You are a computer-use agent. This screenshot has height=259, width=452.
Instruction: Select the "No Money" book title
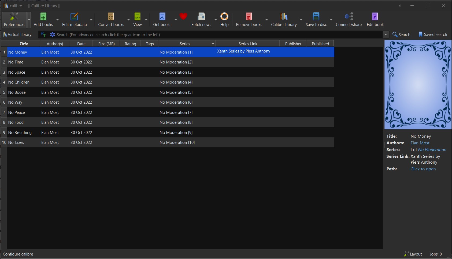pyautogui.click(x=17, y=52)
